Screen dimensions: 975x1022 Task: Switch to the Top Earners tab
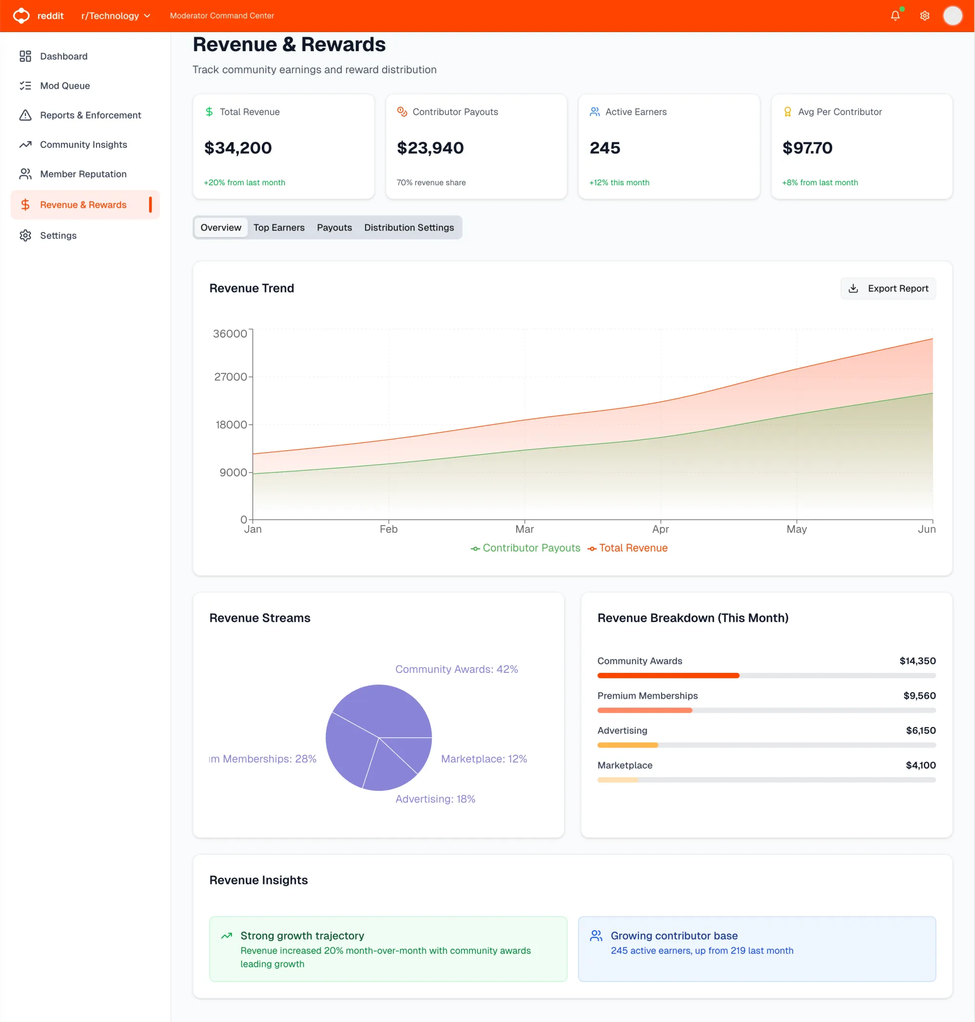[279, 227]
